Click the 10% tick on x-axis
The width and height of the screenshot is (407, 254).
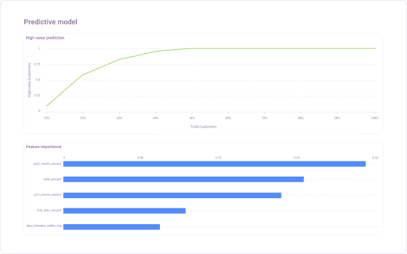click(x=46, y=117)
